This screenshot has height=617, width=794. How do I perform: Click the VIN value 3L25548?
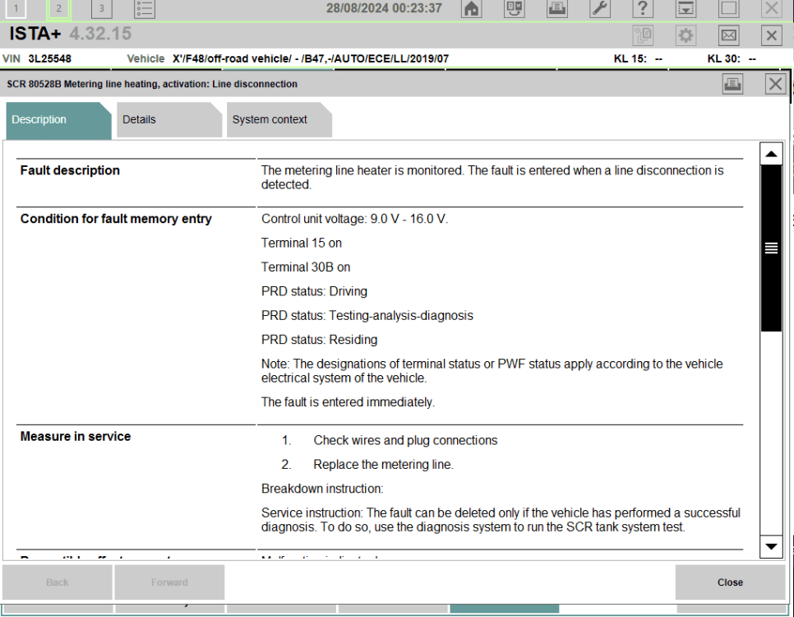click(x=49, y=58)
